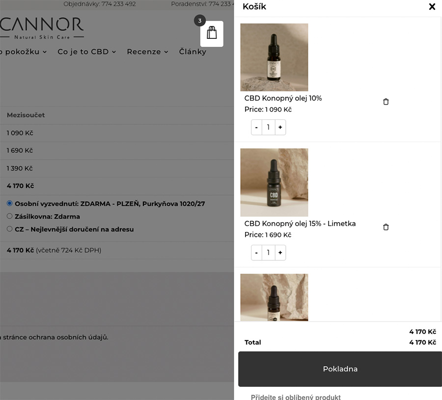Open CBD Konopný olej 15% Limetka thumbnail
Image resolution: width=442 pixels, height=400 pixels.
(x=274, y=182)
